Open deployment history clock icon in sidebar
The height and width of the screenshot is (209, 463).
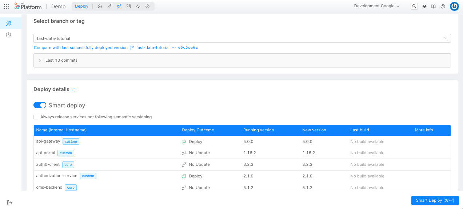pos(8,35)
